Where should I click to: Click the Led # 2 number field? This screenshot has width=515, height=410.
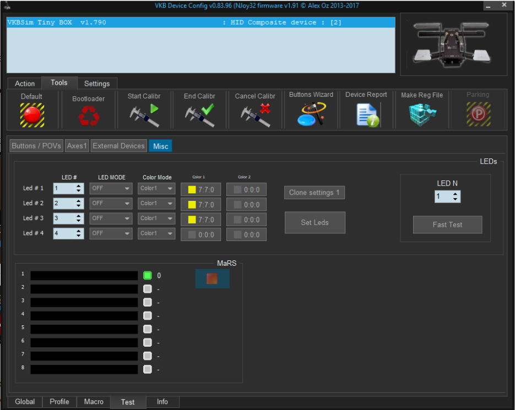(69, 204)
